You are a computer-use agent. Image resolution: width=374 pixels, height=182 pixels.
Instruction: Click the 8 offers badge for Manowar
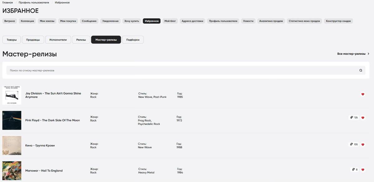(x=355, y=170)
